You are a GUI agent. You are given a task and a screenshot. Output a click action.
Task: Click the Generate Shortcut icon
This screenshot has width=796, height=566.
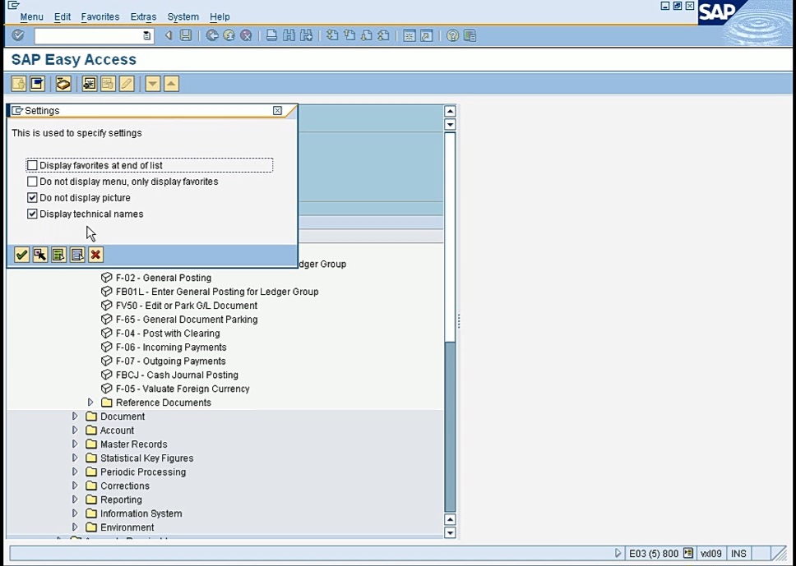coord(427,35)
